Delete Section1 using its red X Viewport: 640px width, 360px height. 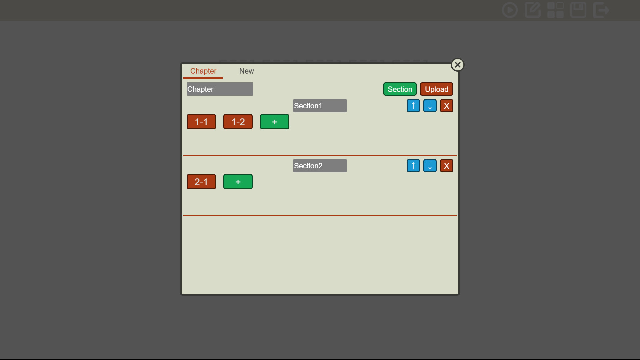pyautogui.click(x=446, y=106)
